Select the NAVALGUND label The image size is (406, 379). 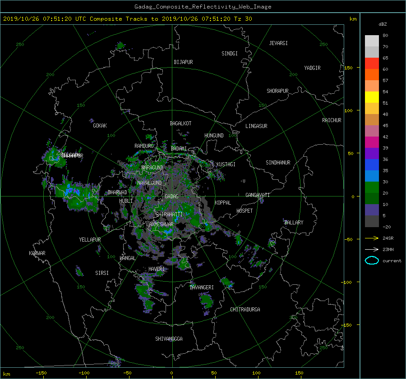(x=149, y=183)
